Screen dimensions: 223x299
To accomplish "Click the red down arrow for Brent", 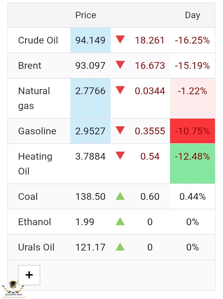I will [120, 65].
